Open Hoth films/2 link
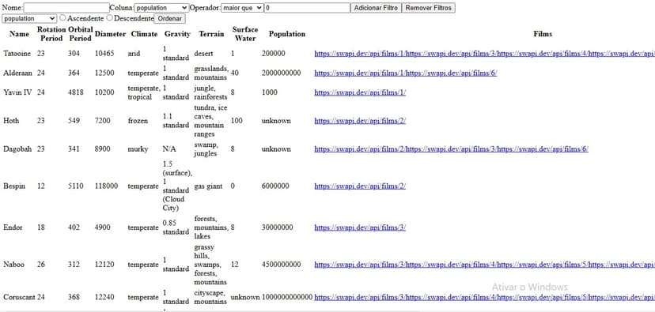This screenshot has width=655, height=312. [360, 121]
